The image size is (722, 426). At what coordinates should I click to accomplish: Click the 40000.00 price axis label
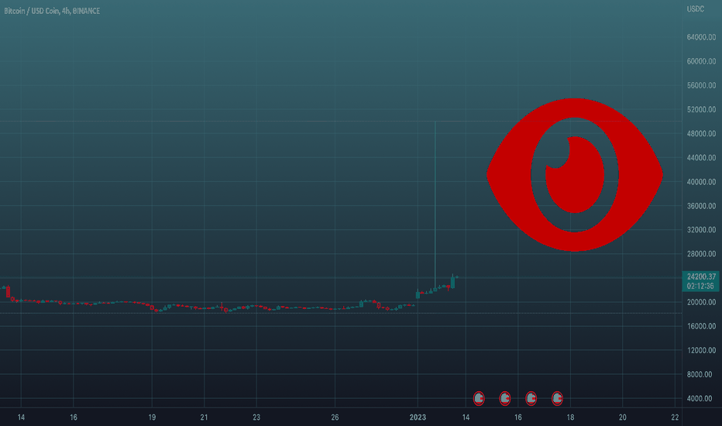coord(701,182)
